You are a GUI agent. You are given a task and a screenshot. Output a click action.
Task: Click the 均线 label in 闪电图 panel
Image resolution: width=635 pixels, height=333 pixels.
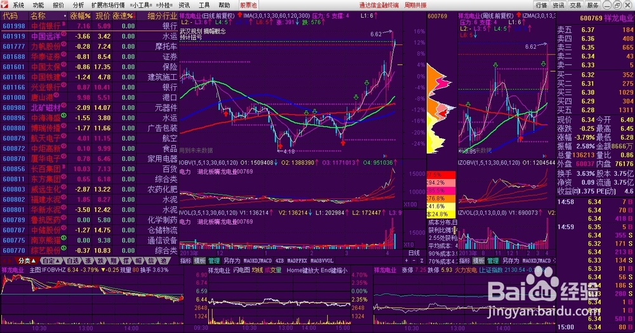pyautogui.click(x=258, y=270)
